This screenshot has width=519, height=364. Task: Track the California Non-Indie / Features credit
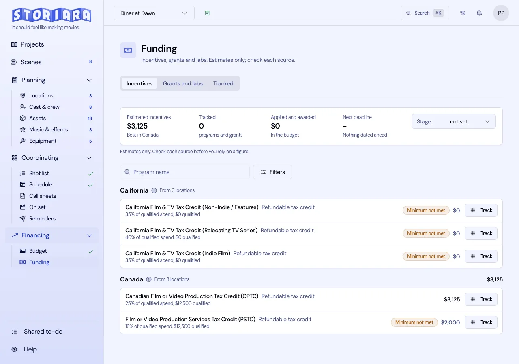click(481, 210)
